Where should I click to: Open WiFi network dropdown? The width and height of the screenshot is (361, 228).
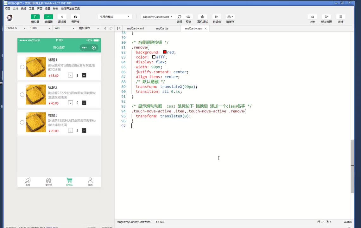point(65,28)
